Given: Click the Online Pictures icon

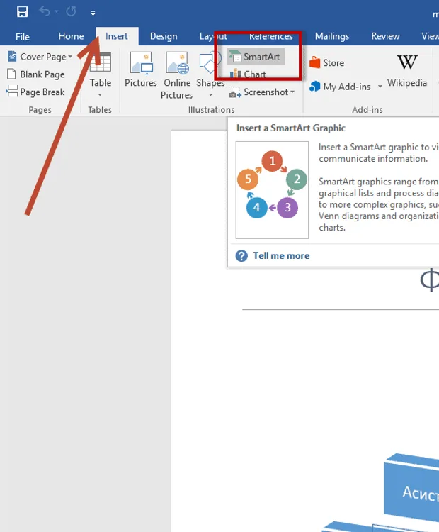Looking at the screenshot, I should 177,63.
